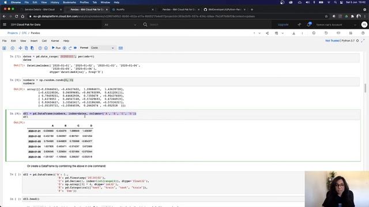
Task: Open the All search scope dropdown
Action: (121, 25)
